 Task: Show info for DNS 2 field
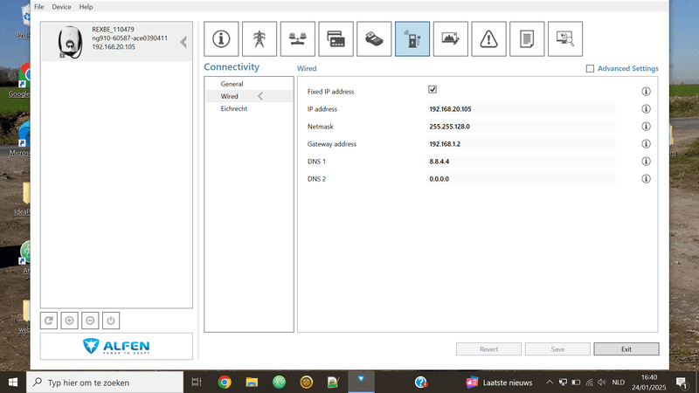tap(646, 179)
